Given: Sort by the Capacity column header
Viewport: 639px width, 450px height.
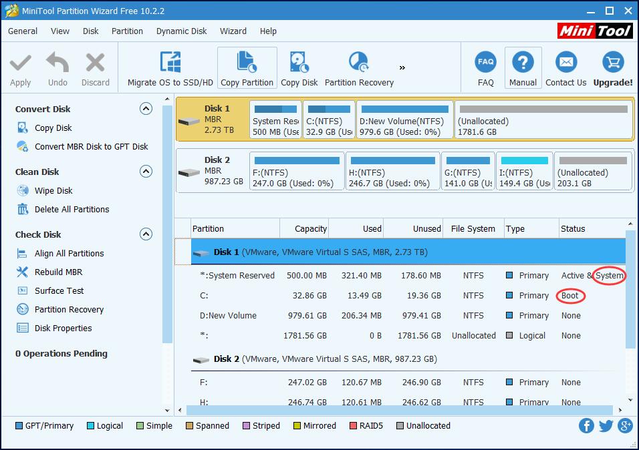Looking at the screenshot, I should pyautogui.click(x=304, y=229).
